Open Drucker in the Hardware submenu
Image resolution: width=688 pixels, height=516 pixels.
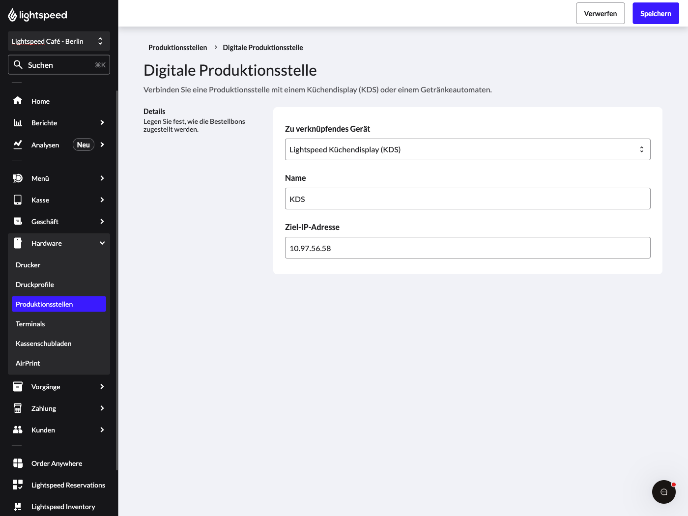tap(59, 265)
